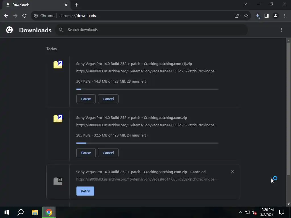Remove the canceled download from list
This screenshot has width=291, height=218.
click(232, 172)
